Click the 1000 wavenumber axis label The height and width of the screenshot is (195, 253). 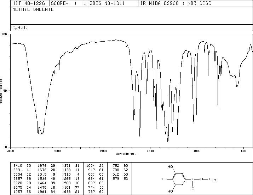(197, 151)
